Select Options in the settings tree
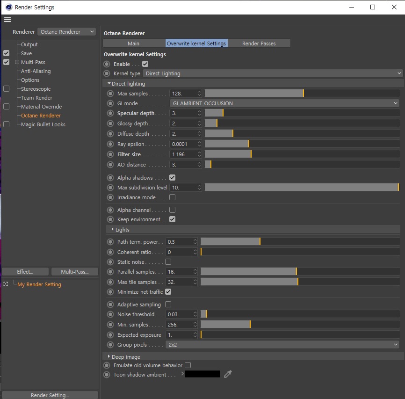The width and height of the screenshot is (405, 399). tap(30, 80)
